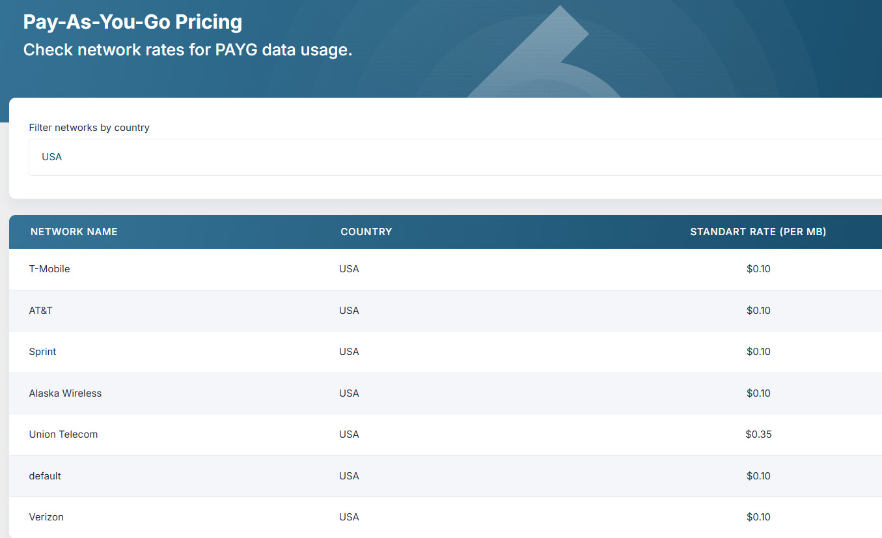This screenshot has height=538, width=882.
Task: Select the AT&T network name
Action: pyautogui.click(x=41, y=311)
